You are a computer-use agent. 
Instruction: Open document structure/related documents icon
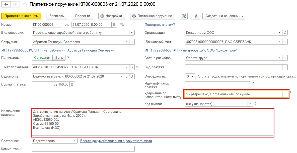pos(184,16)
